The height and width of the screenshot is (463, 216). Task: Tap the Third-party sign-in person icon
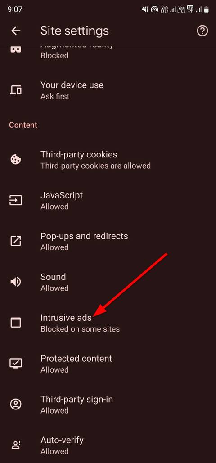(16, 404)
